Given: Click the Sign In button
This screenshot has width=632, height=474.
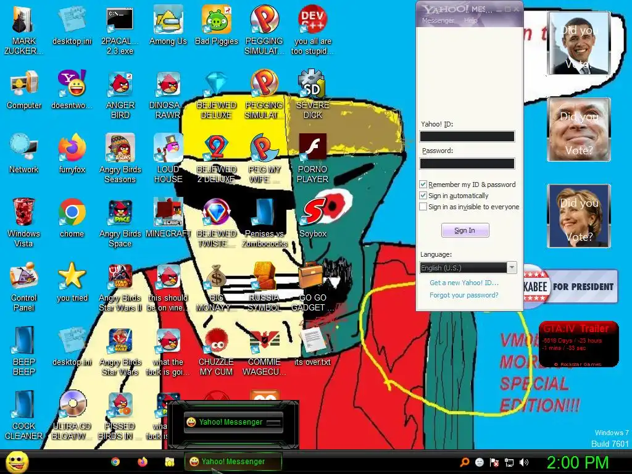Looking at the screenshot, I should (x=465, y=230).
